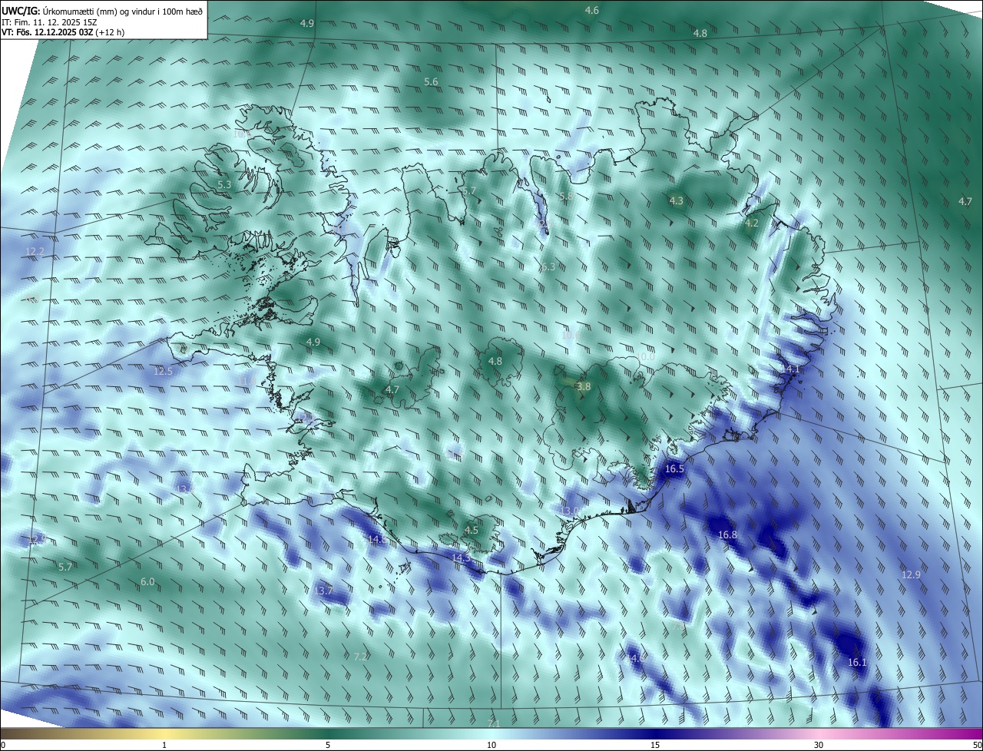Click the 12.5 value label
The image size is (983, 751).
(x=163, y=371)
